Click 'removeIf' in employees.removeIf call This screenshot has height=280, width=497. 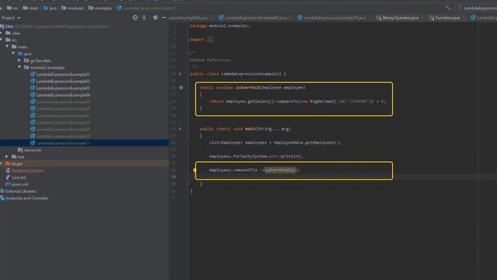[243, 170]
